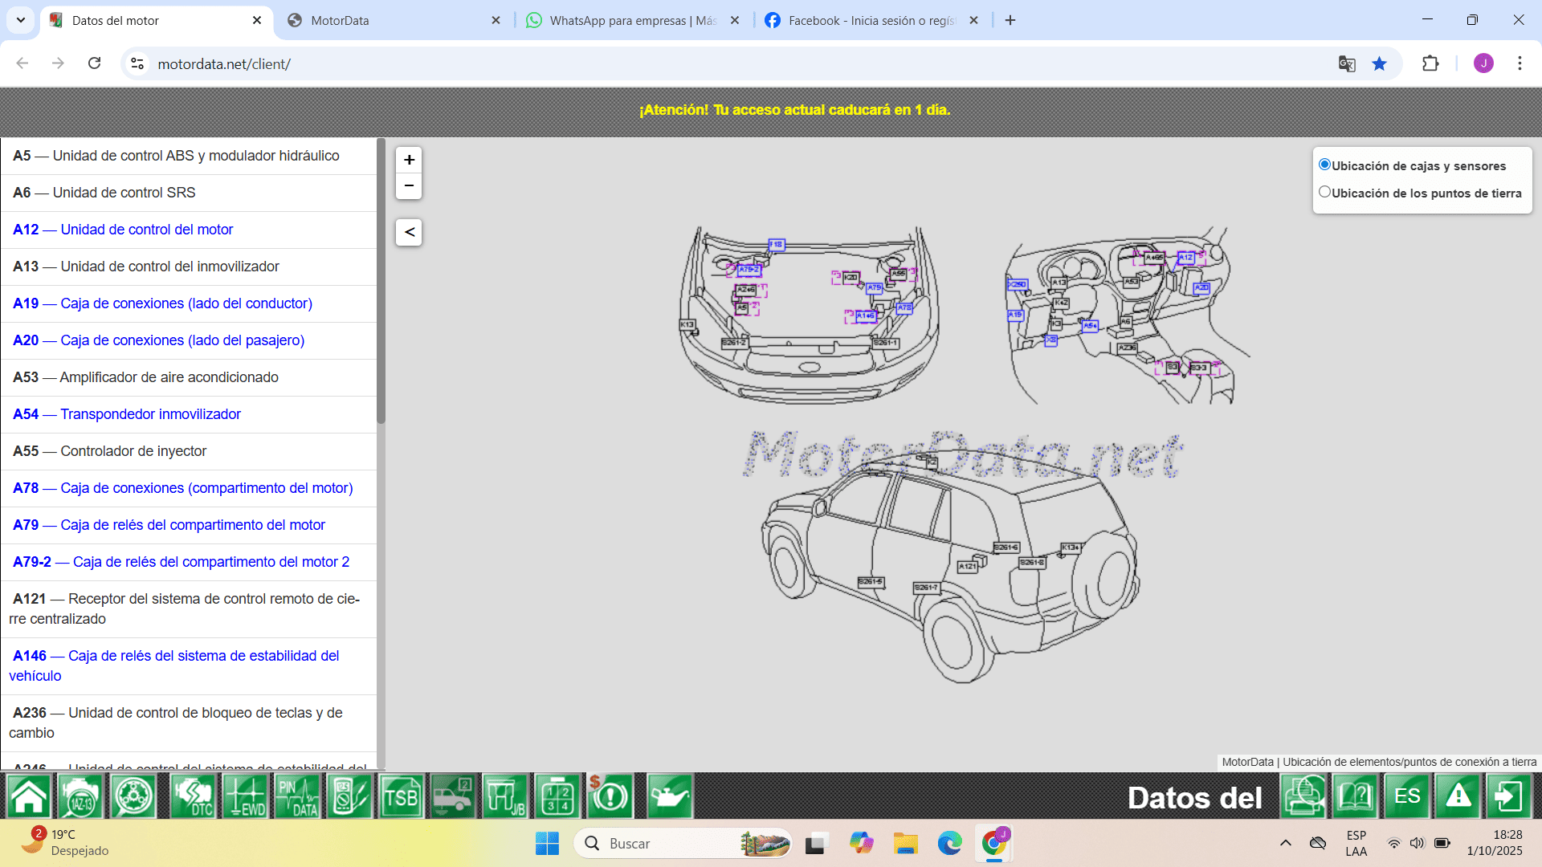
Task: Select the 1AZ-13 engine identification icon
Action: coord(80,796)
